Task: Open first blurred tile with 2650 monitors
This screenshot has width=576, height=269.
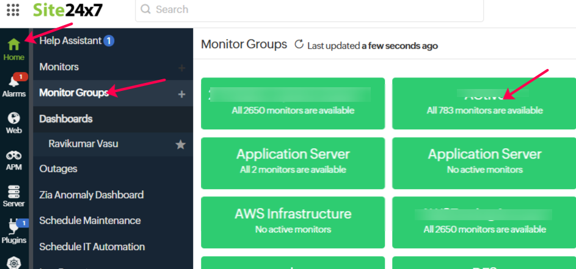Action: pos(293,104)
